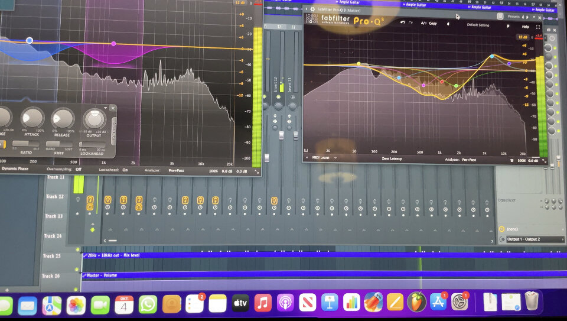Select Track 12 in playlist
Screen dimensions: 567x321
click(x=54, y=196)
